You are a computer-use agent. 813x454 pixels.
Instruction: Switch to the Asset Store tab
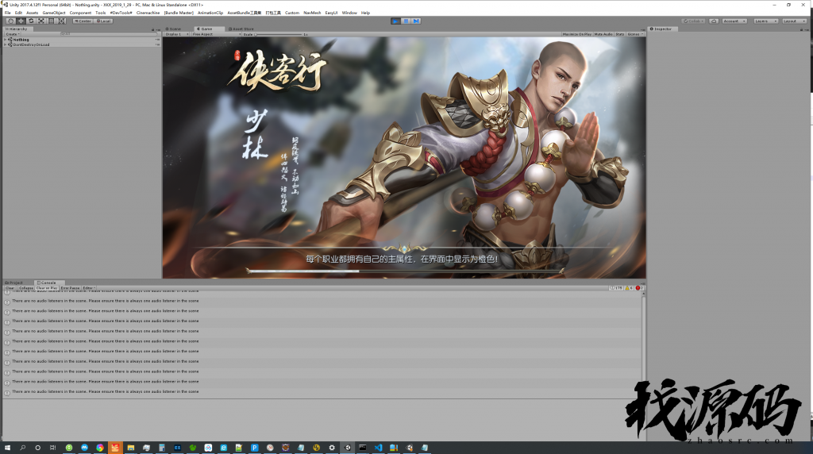(241, 29)
